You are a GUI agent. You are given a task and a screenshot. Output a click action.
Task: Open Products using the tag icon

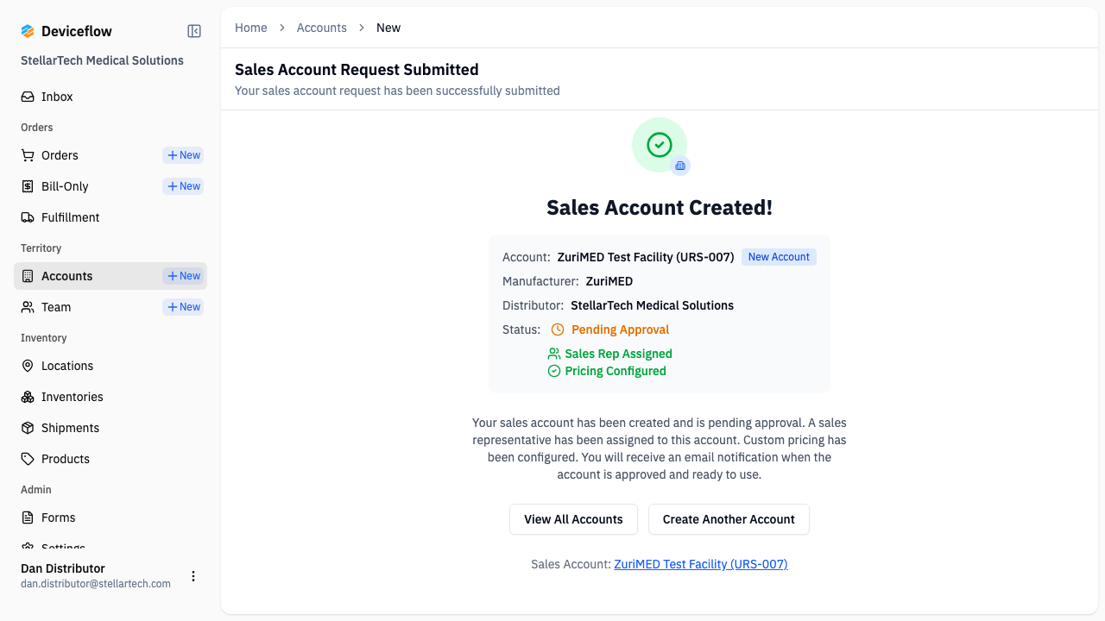tap(27, 459)
